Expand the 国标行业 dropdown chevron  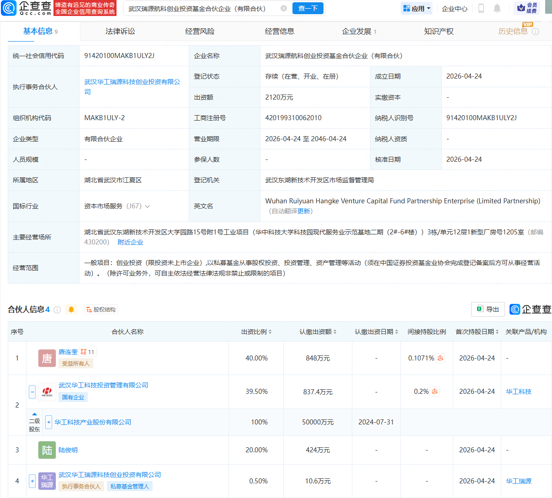click(x=148, y=207)
